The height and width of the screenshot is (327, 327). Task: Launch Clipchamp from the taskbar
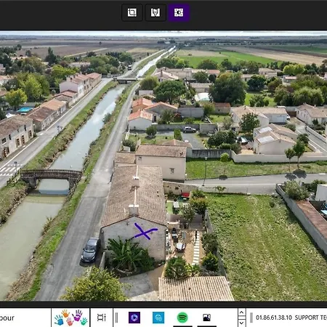[134, 318]
